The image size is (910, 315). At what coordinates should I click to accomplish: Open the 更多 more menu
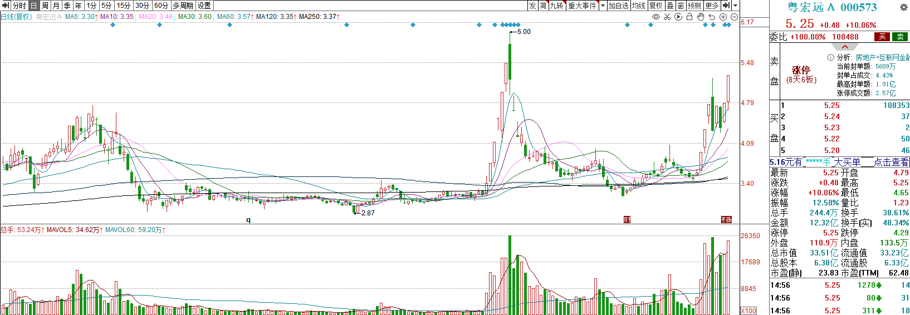pos(712,6)
